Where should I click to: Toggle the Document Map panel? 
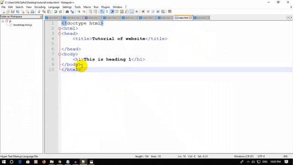pyautogui.click(x=122, y=11)
